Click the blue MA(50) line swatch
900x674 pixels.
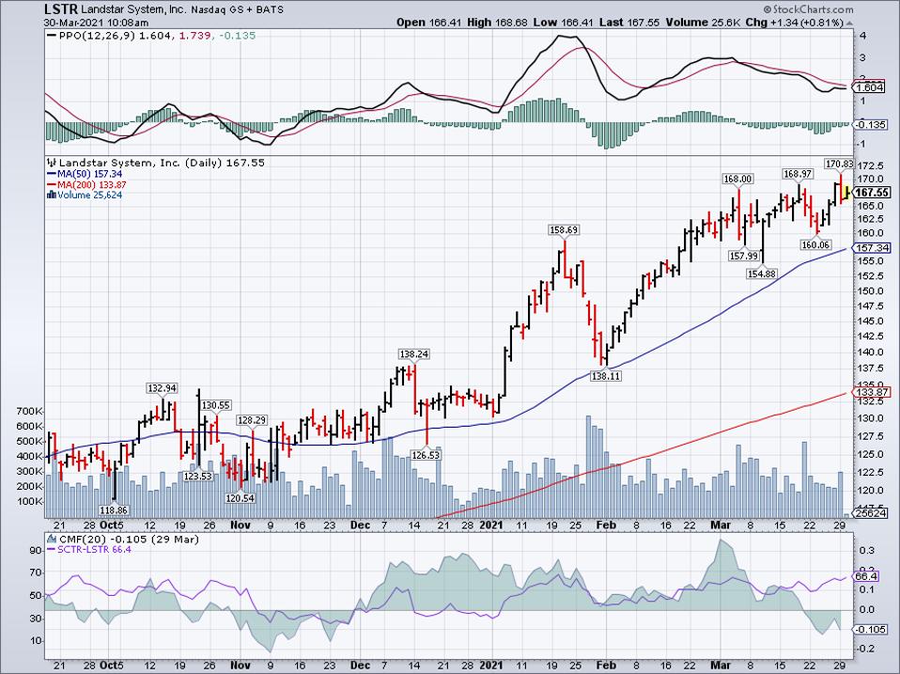[x=51, y=174]
